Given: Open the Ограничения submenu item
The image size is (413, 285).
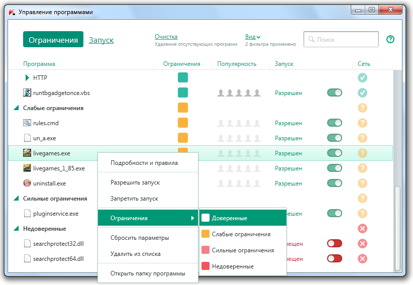Looking at the screenshot, I should pyautogui.click(x=148, y=218).
